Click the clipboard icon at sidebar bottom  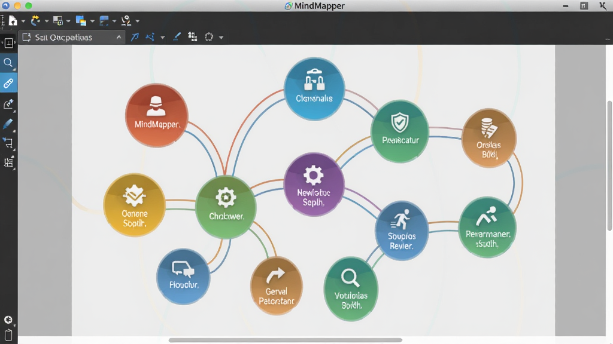point(8,336)
